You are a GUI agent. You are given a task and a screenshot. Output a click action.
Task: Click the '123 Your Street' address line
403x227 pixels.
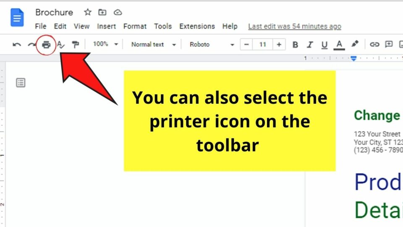377,134
